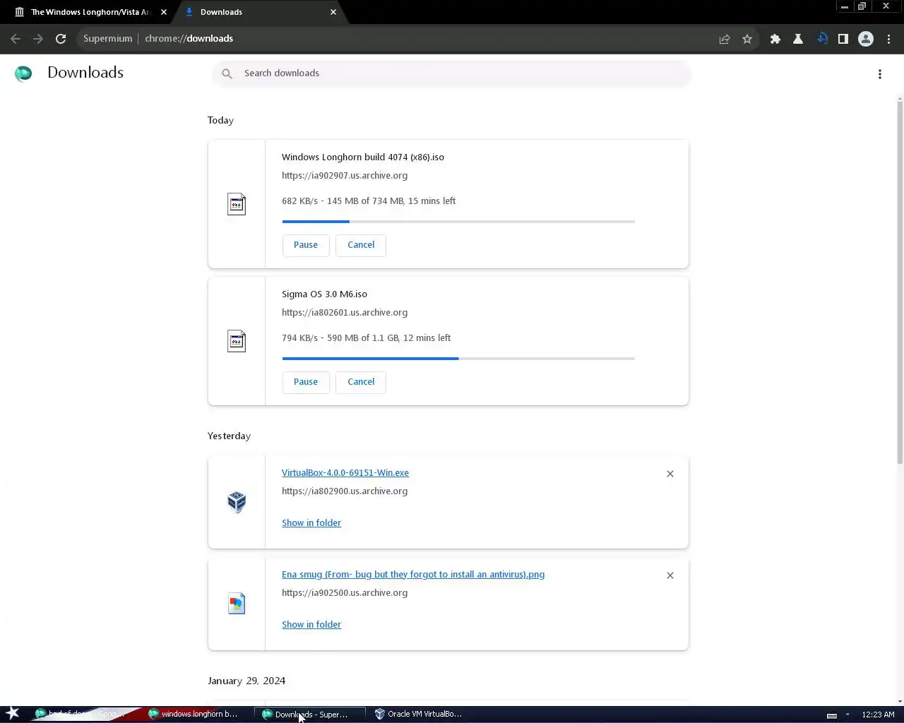The image size is (904, 723).
Task: Close the Windows Longhorn/Vista archive tab
Action: 164,12
